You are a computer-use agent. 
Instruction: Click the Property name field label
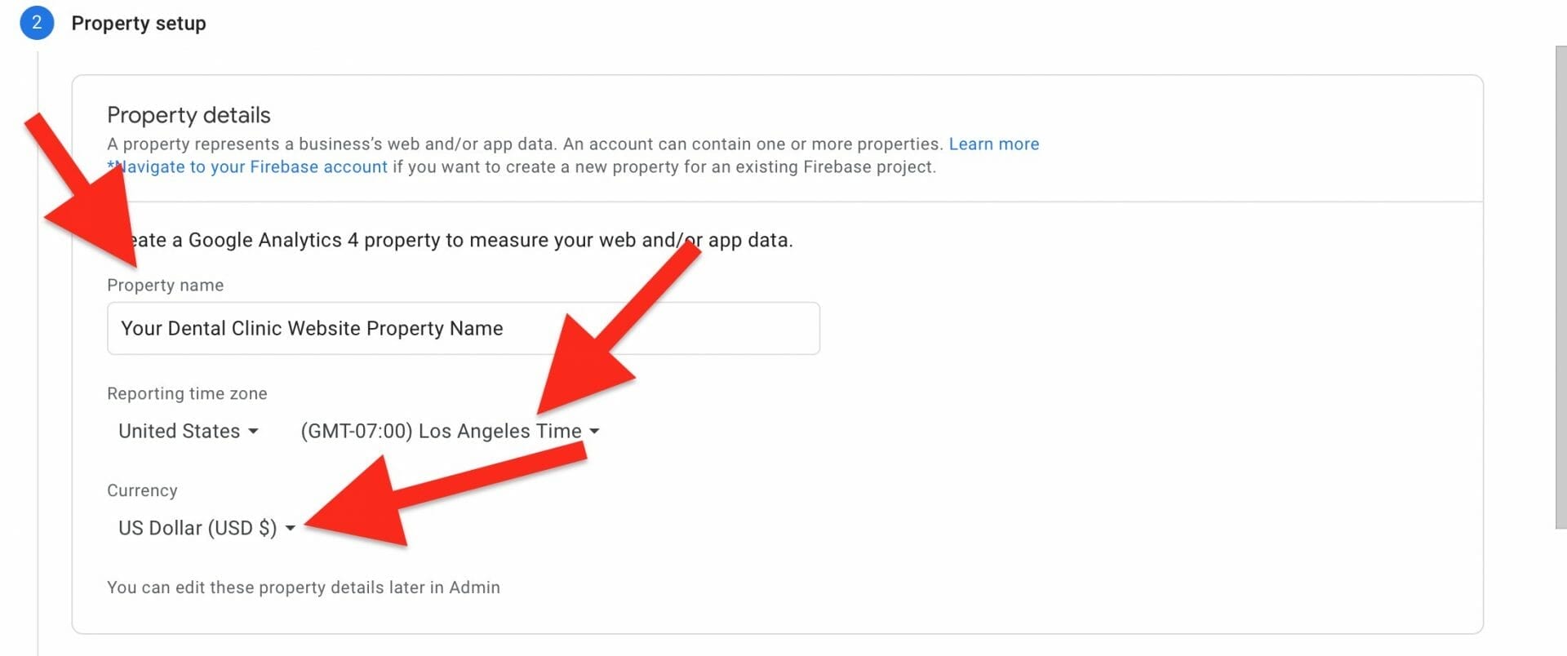tap(165, 286)
